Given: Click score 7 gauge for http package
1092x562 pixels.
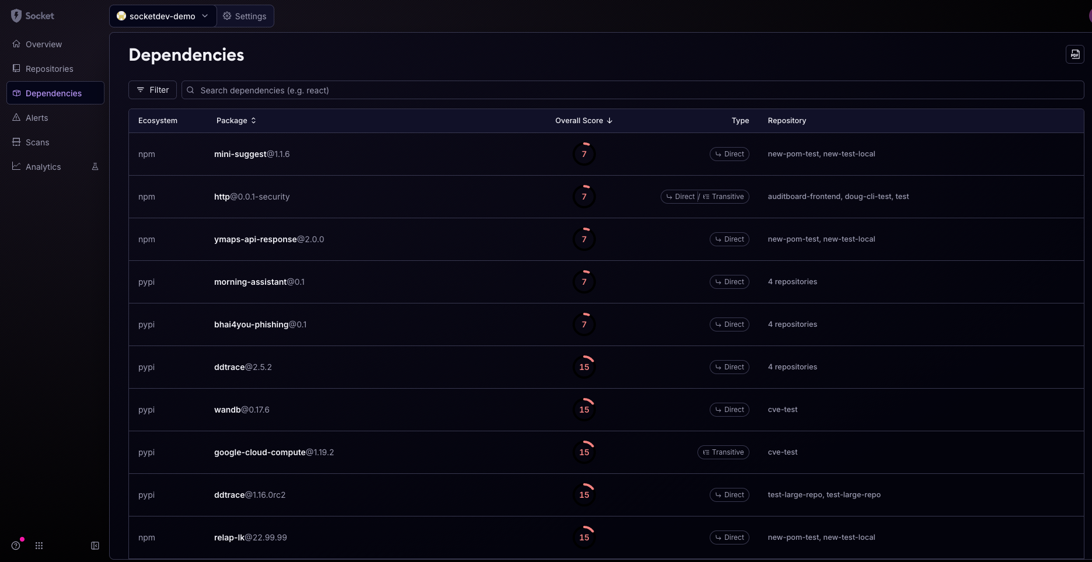Looking at the screenshot, I should click(x=584, y=197).
